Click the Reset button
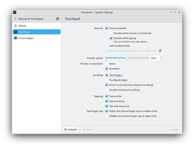 (88, 130)
